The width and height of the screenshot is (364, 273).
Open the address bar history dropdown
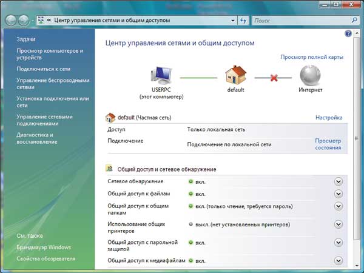click(x=232, y=21)
